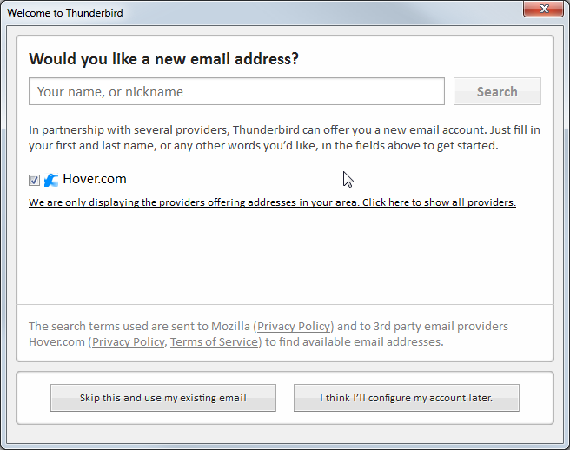The width and height of the screenshot is (570, 450).
Task: Open Mozilla's Privacy Policy link
Action: tap(294, 327)
